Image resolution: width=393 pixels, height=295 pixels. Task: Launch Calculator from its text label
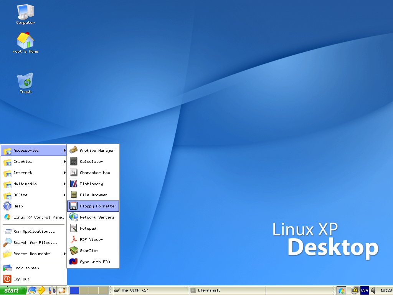coord(91,162)
